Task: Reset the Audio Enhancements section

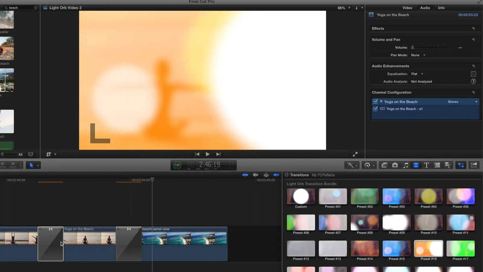Action: click(473, 66)
